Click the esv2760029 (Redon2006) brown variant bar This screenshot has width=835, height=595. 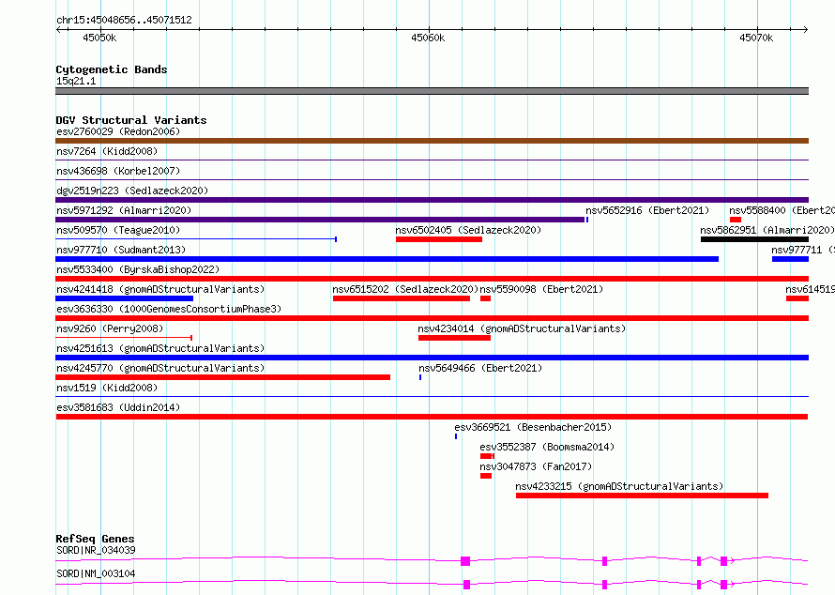pyautogui.click(x=432, y=141)
